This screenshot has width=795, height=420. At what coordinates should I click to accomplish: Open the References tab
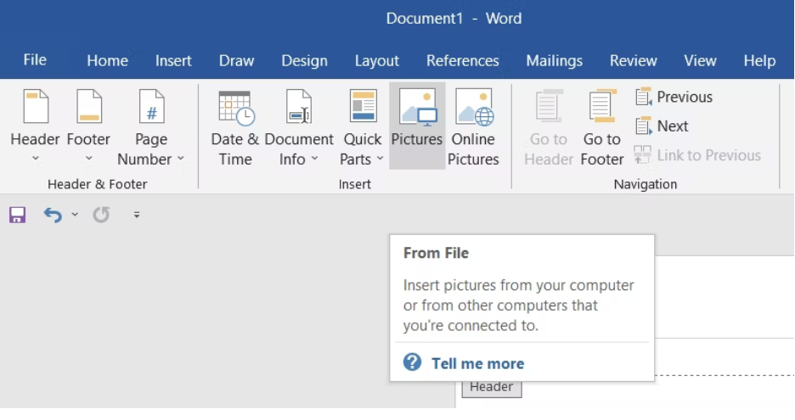point(462,61)
